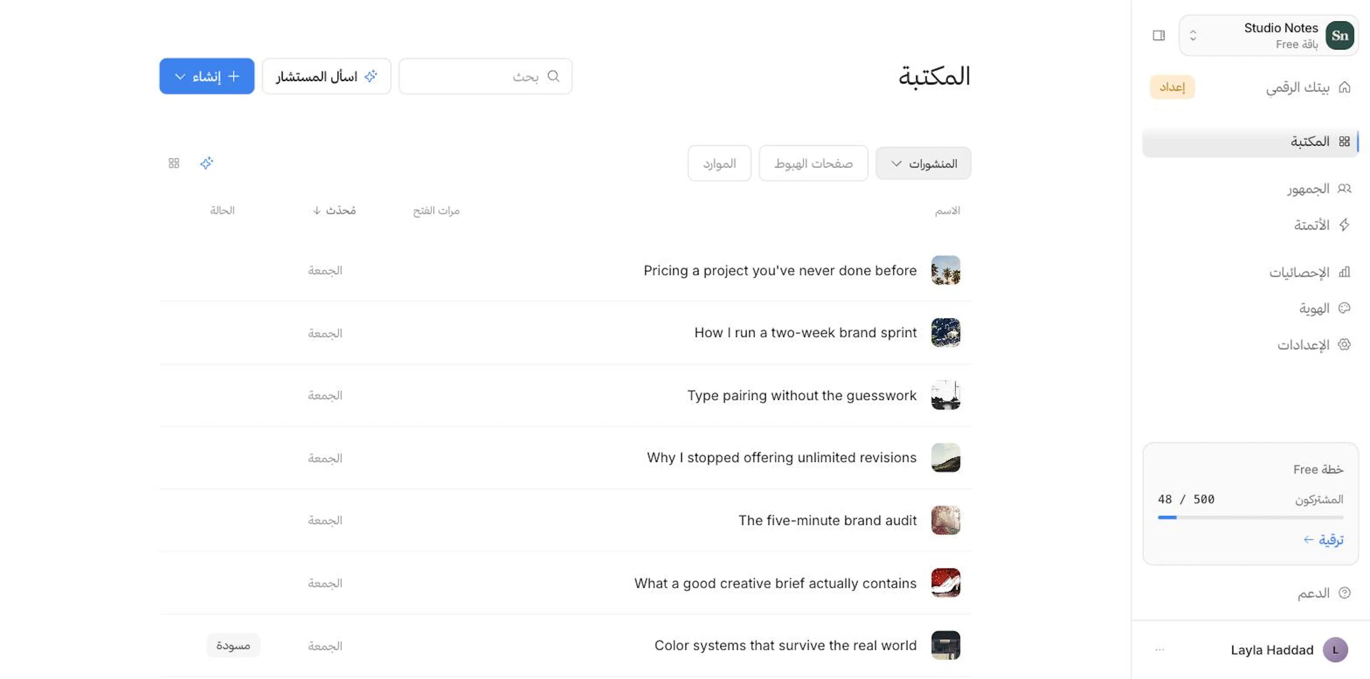Image resolution: width=1370 pixels, height=679 pixels.
Task: Click the الإعدادات gear icon
Action: pos(1344,345)
